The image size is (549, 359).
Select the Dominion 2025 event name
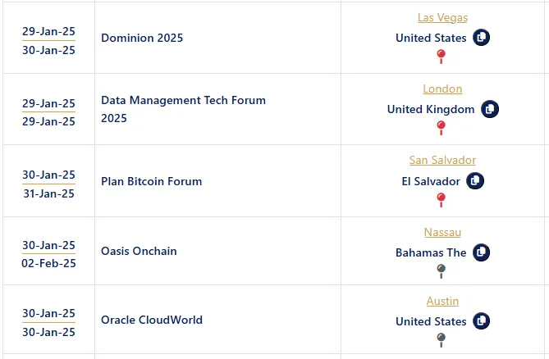[142, 38]
